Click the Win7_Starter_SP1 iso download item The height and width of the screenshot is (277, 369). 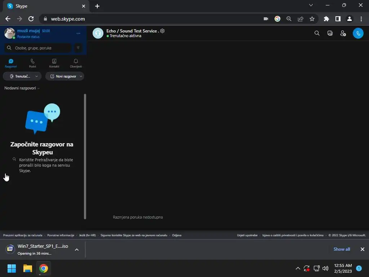(x=37, y=250)
